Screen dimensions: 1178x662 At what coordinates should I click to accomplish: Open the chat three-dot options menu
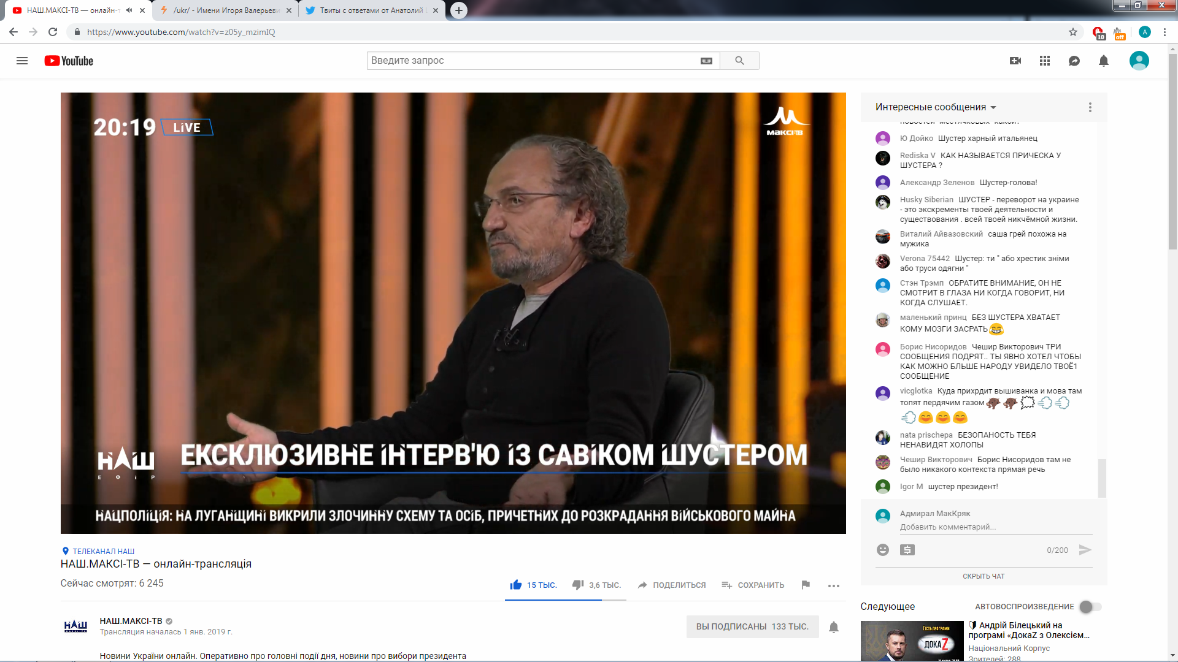pyautogui.click(x=1090, y=107)
